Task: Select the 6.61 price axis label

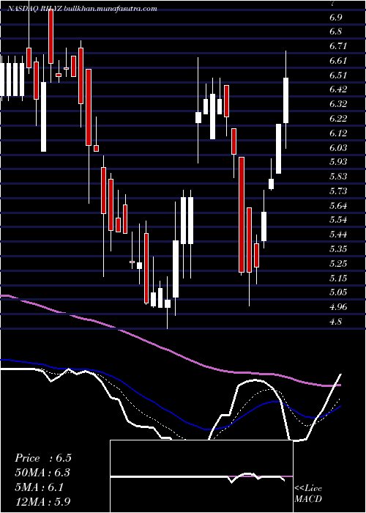Action: 337,61
